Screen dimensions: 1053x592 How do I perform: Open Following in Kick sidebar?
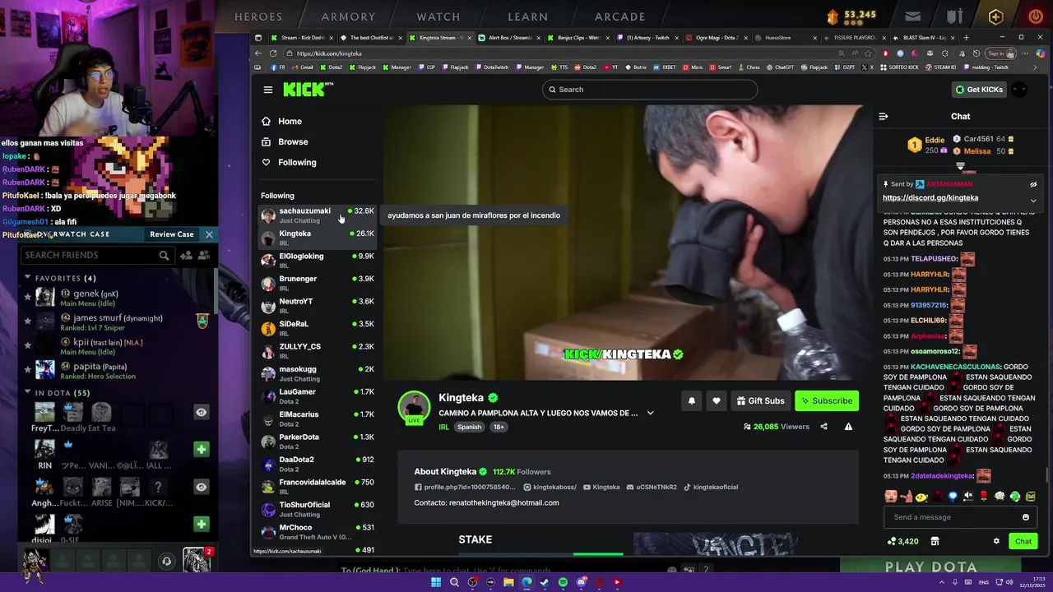289,162
